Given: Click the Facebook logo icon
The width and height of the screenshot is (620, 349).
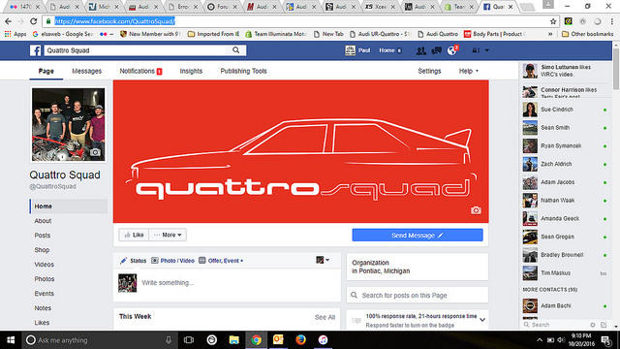Looking at the screenshot, I should coord(35,50).
